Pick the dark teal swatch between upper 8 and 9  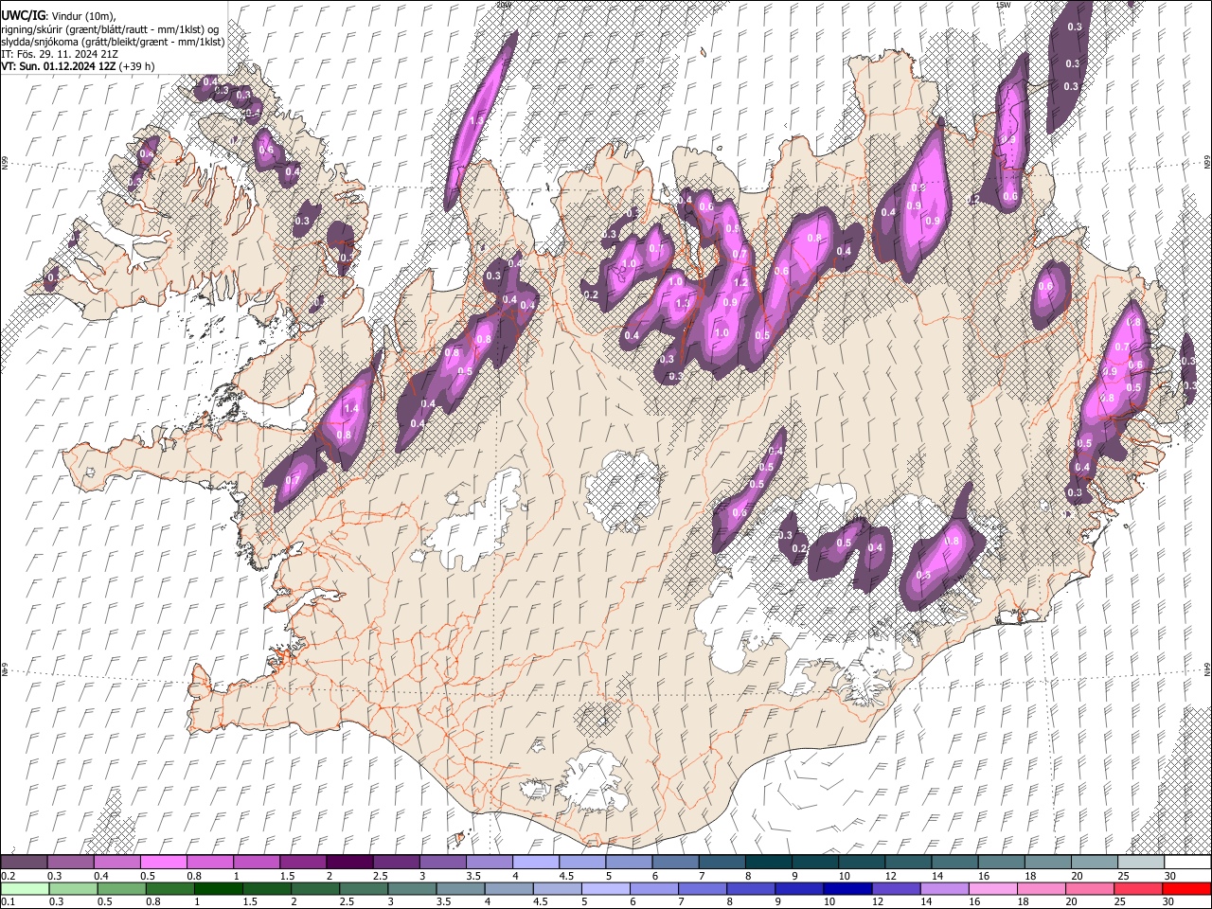767,863
